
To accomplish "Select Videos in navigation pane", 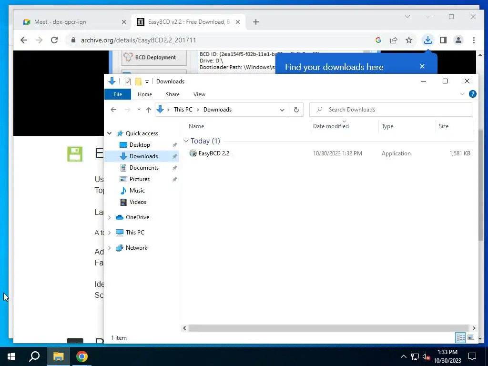I will point(138,202).
